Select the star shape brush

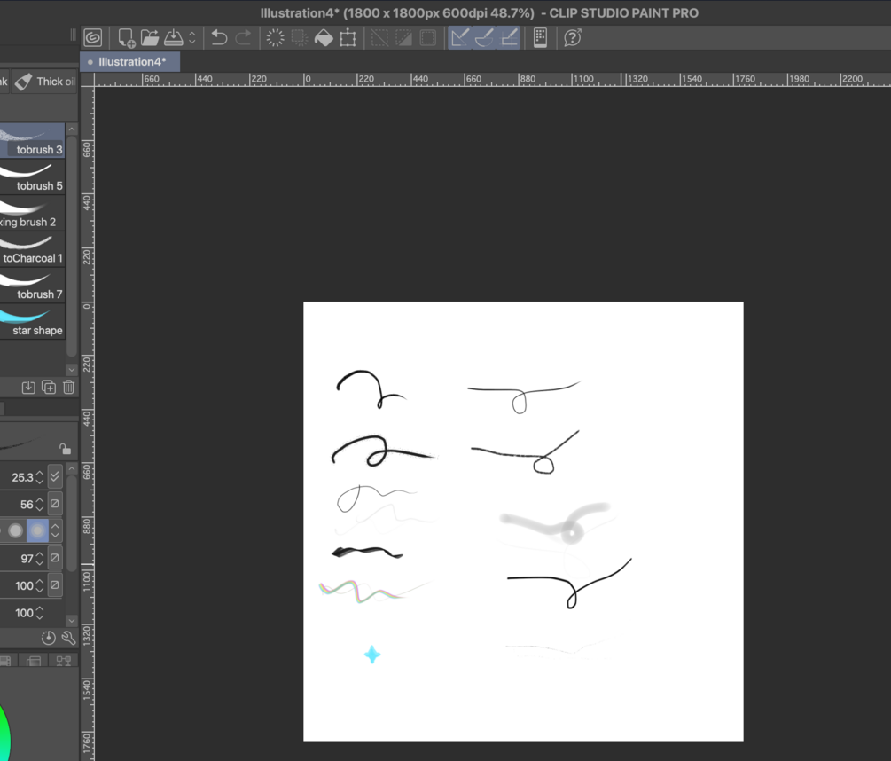pos(33,322)
